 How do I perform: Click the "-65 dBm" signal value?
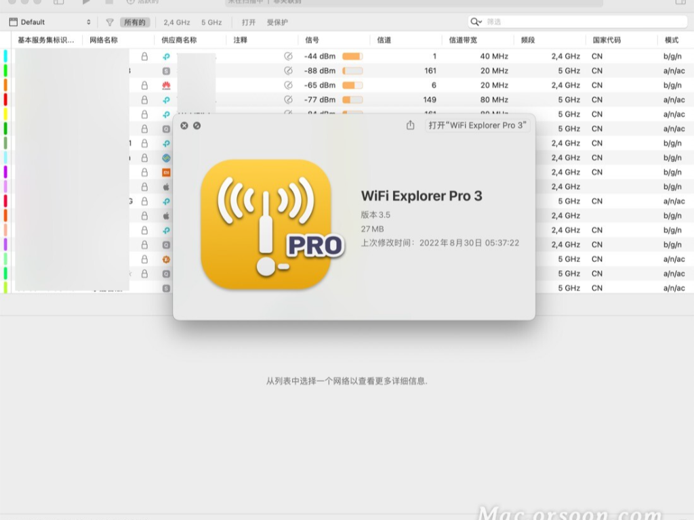[x=320, y=85]
